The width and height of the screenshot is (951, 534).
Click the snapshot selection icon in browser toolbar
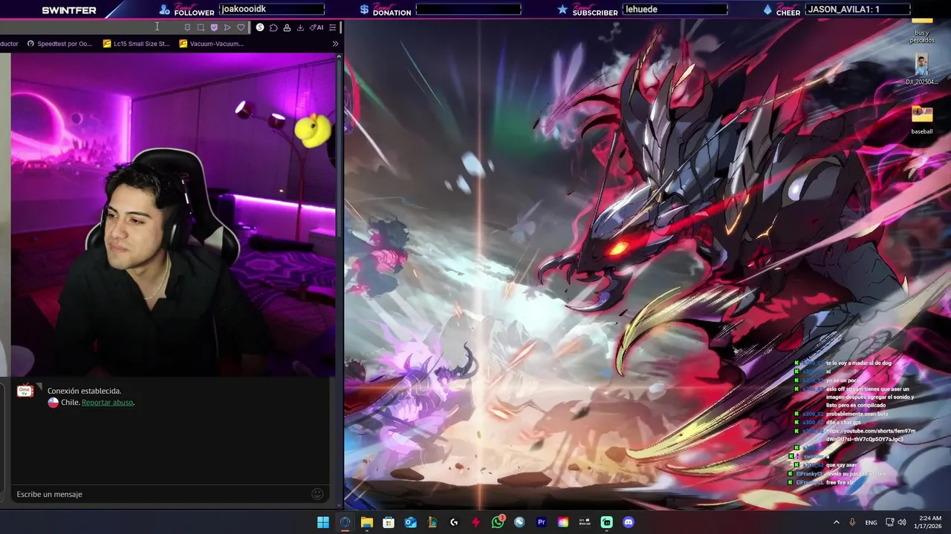pos(201,27)
